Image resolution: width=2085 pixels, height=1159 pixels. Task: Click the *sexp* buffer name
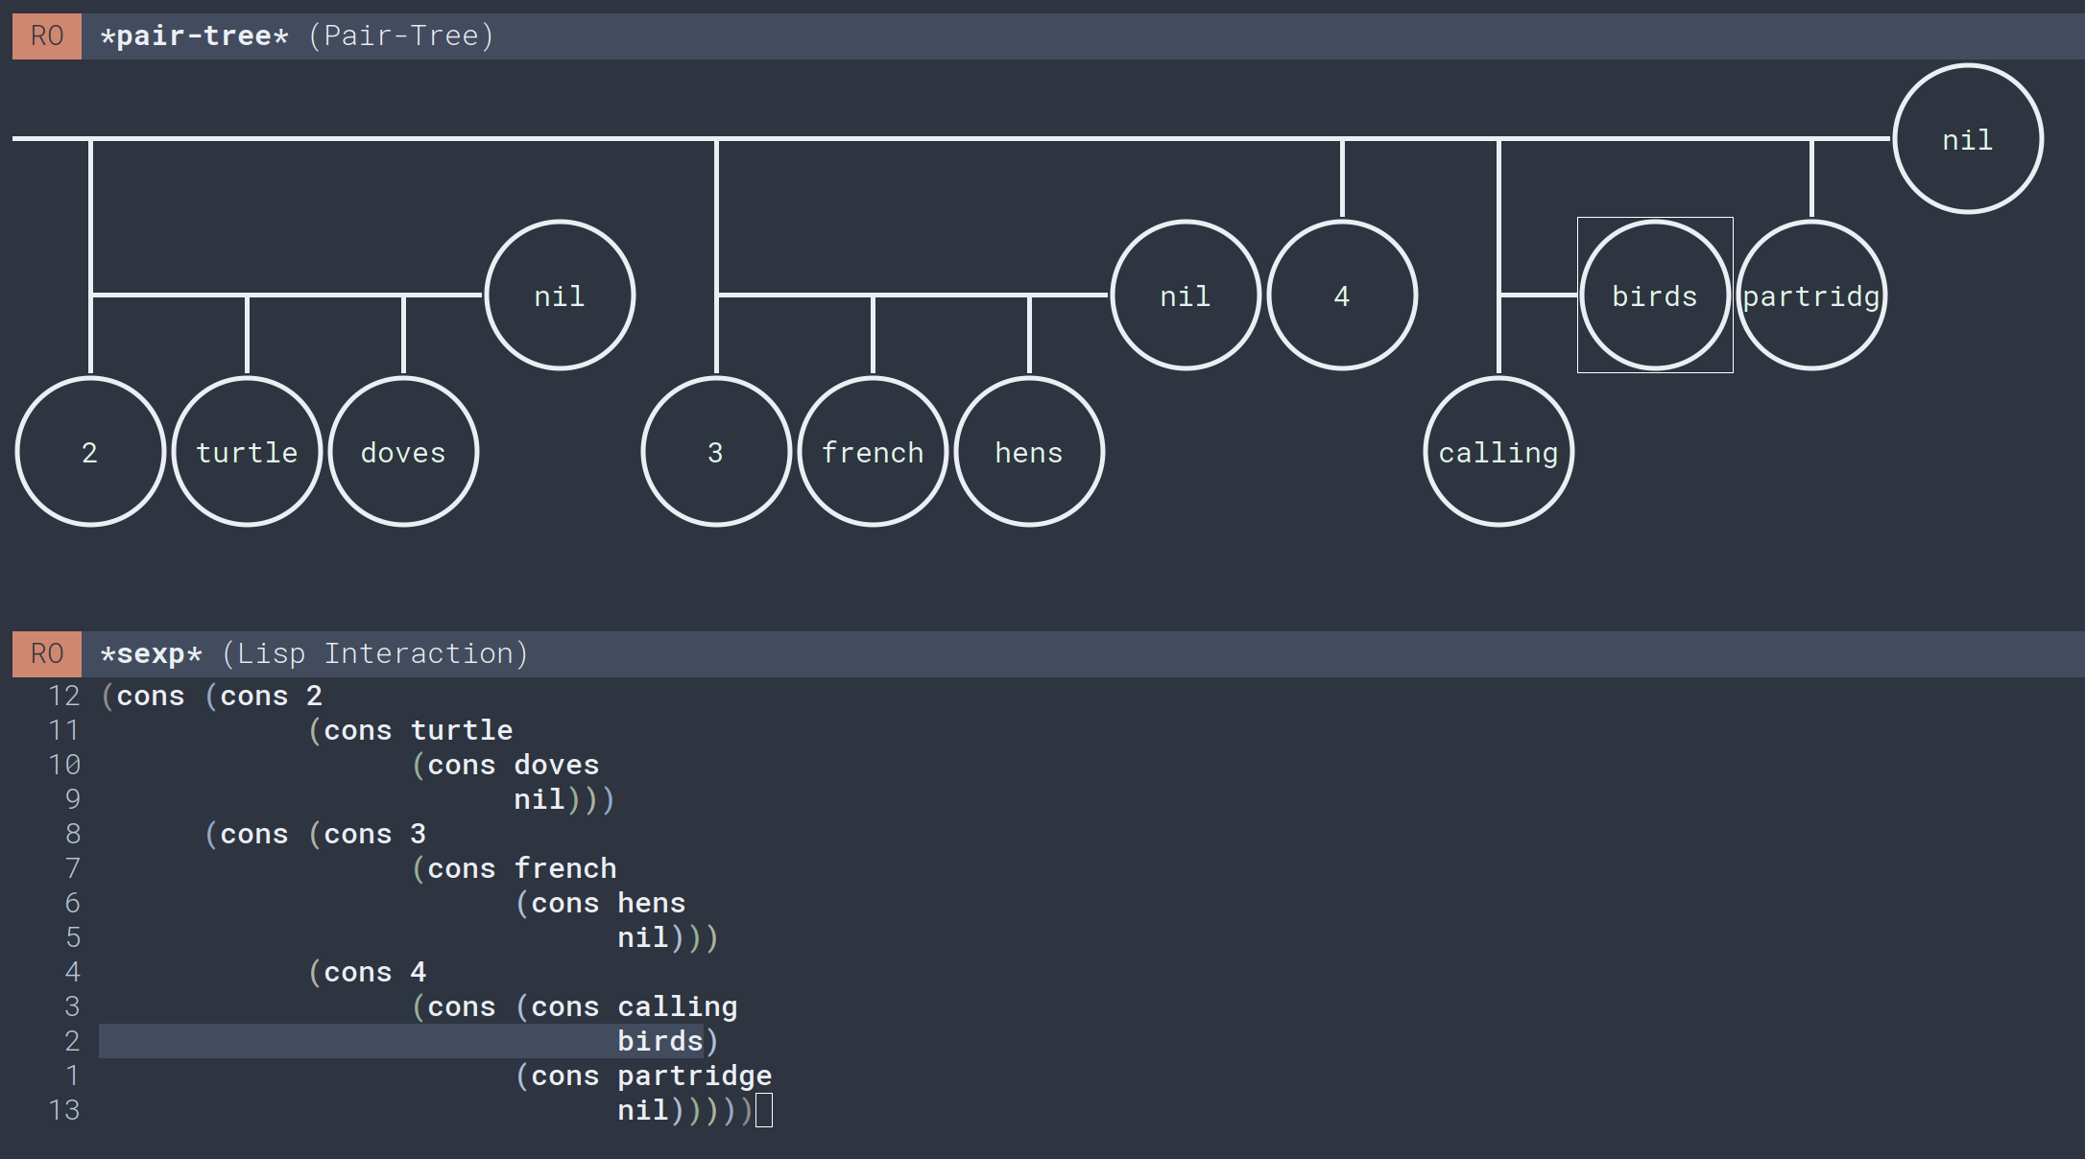pyautogui.click(x=151, y=654)
